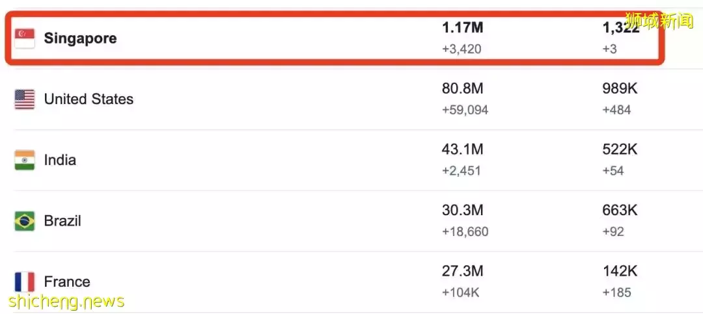The height and width of the screenshot is (314, 703).
Task: Click the United States flag icon
Action: click(x=25, y=99)
